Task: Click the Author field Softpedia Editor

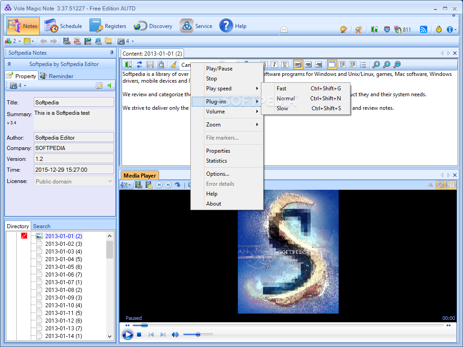Action: tap(74, 137)
